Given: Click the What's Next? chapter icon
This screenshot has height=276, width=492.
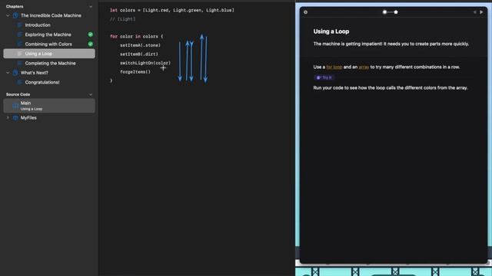Looking at the screenshot, I should click(x=15, y=73).
